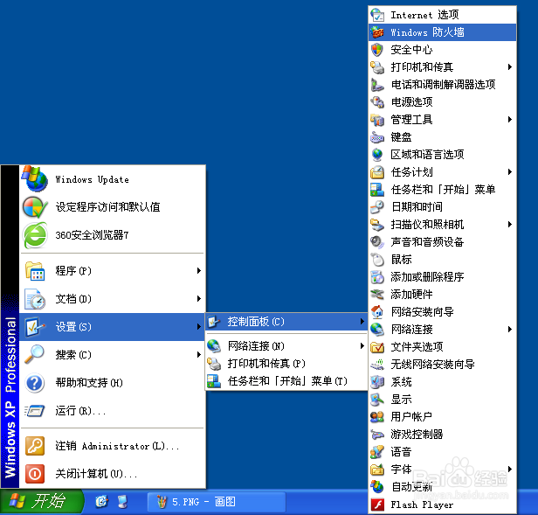Click the 安全中心 shield icon
Screen dimensions: 538x515
[x=377, y=50]
